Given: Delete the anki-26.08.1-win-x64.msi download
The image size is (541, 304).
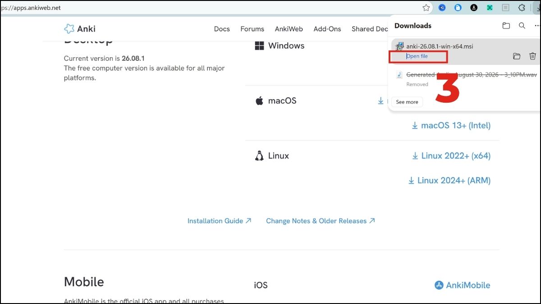Looking at the screenshot, I should tap(532, 56).
